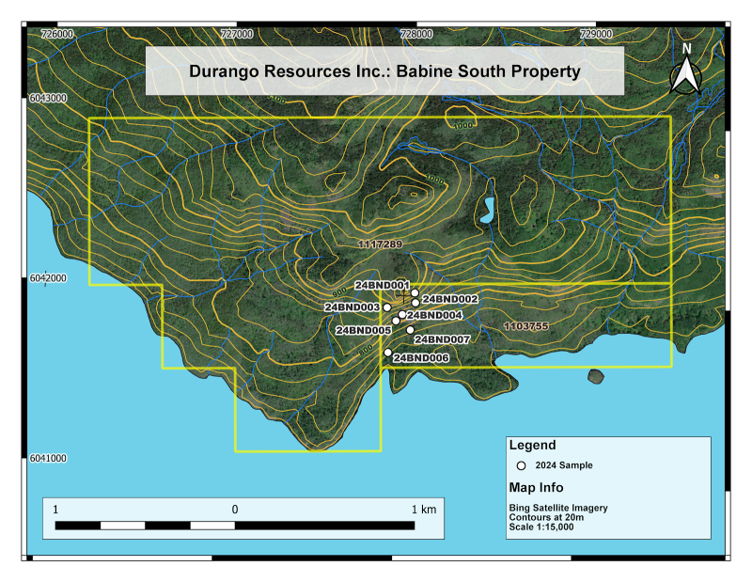Select the 24BND007 sample point
The height and width of the screenshot is (582, 752).
(410, 330)
